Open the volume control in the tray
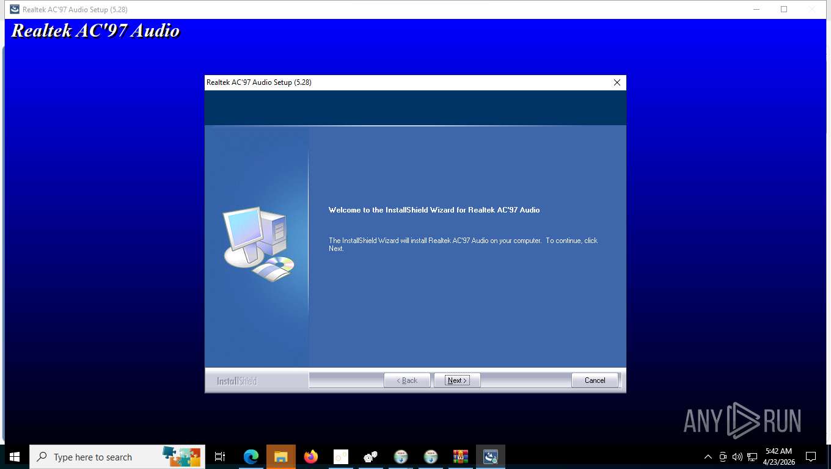The width and height of the screenshot is (831, 469). click(x=737, y=457)
